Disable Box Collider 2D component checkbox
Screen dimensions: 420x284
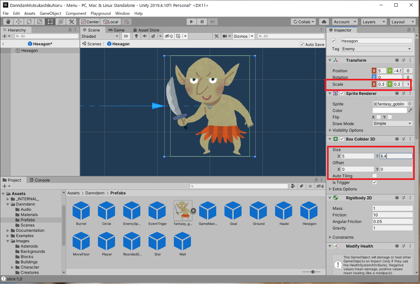[x=342, y=139]
